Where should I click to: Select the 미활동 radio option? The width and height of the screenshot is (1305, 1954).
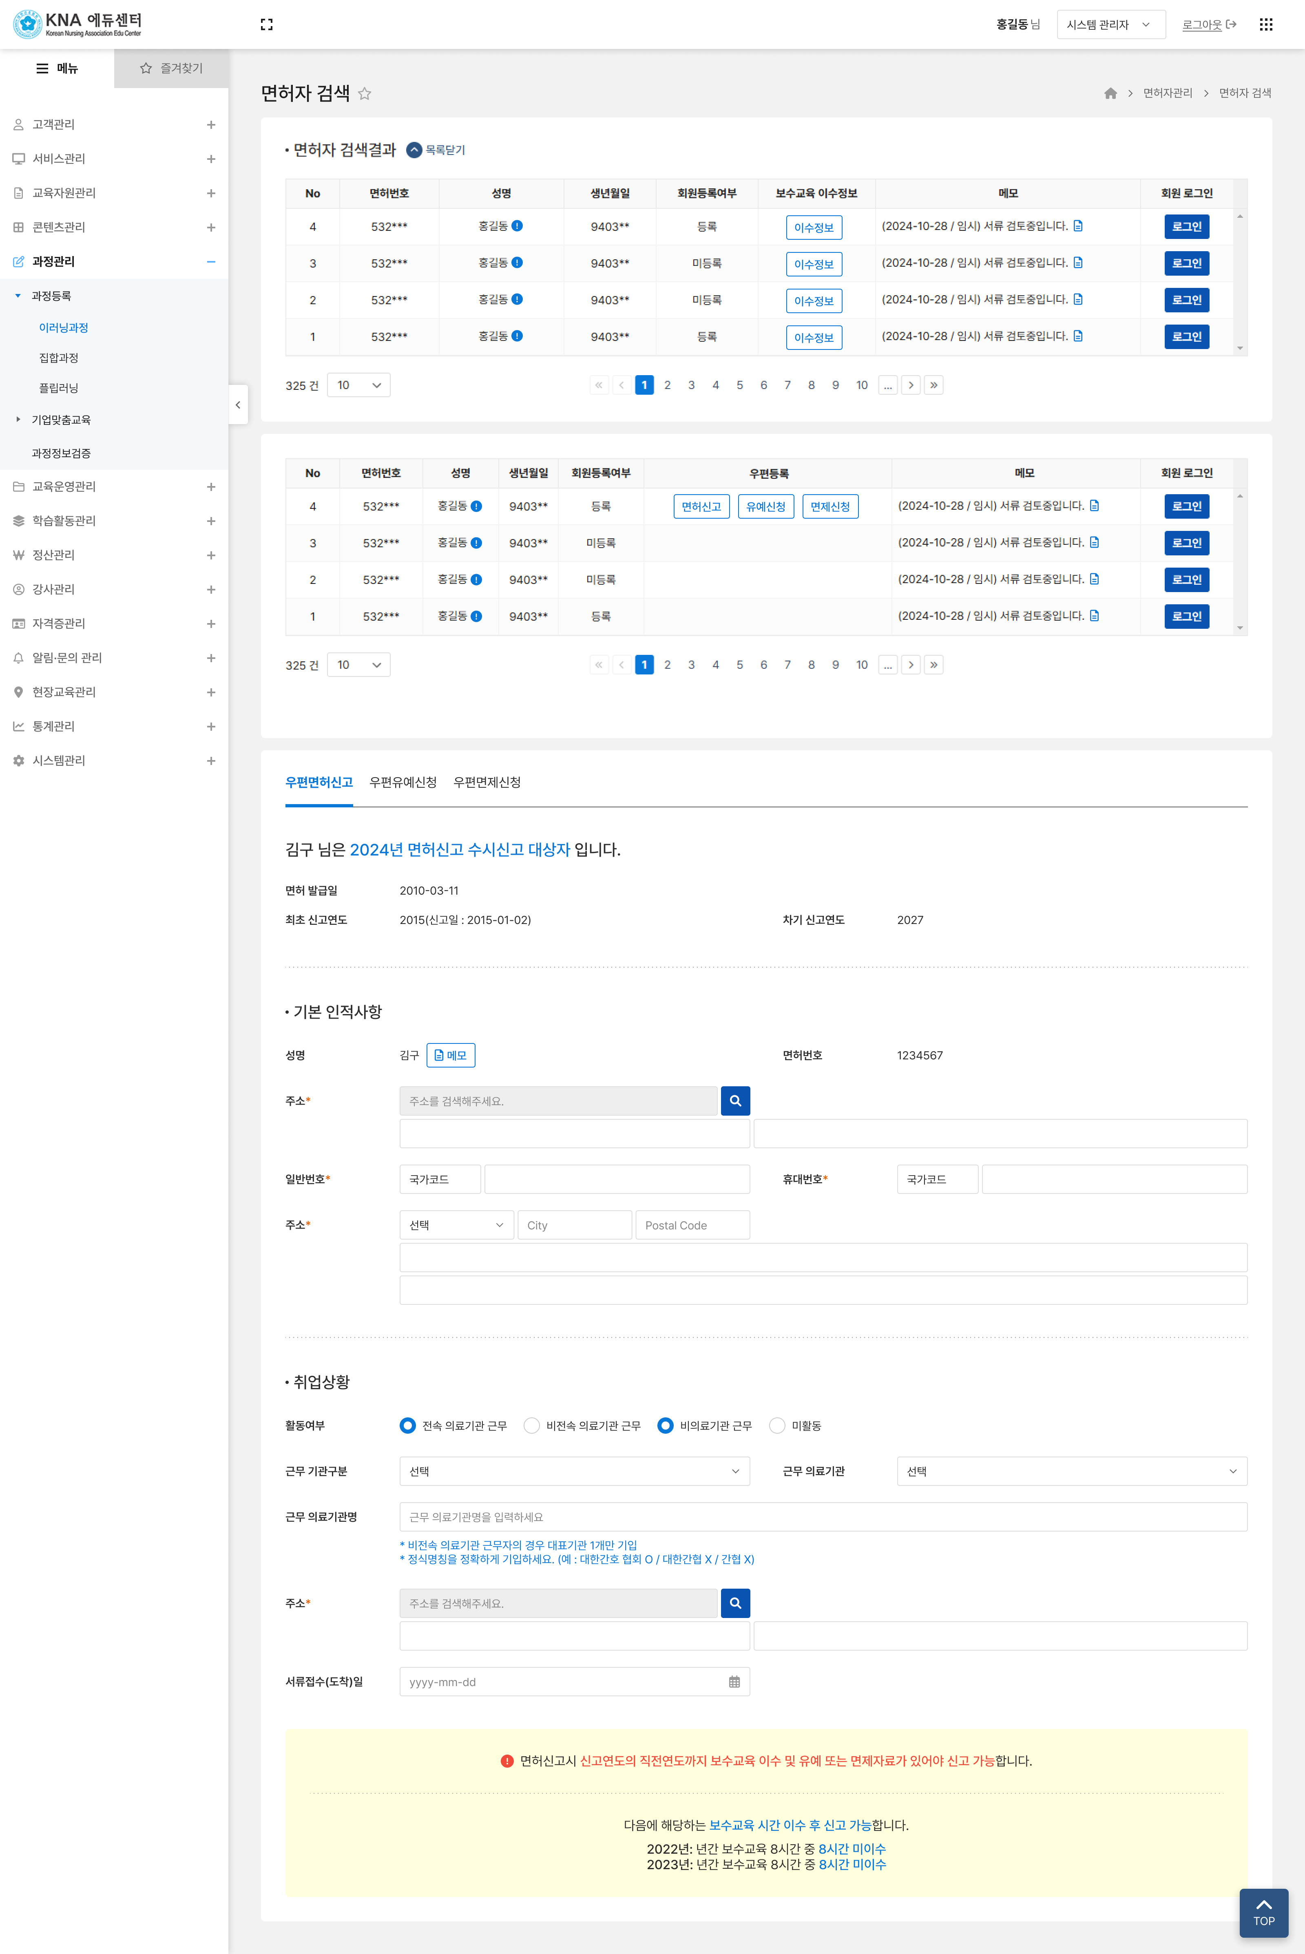[776, 1425]
